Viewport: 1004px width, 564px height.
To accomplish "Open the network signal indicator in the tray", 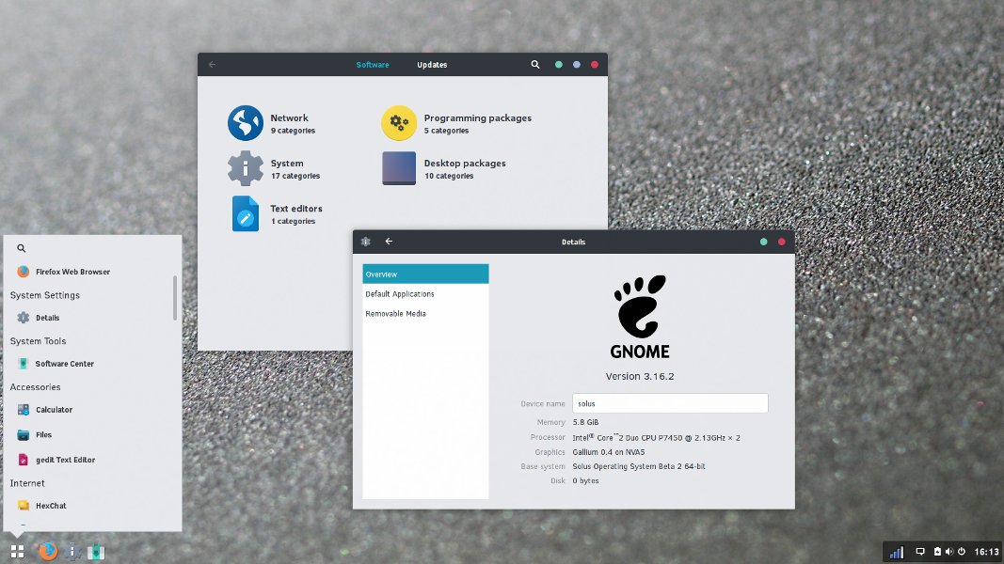I will pyautogui.click(x=897, y=551).
